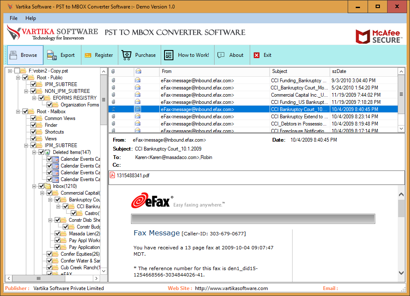This screenshot has width=410, height=296.
Task: Click message list scrollbar down arrow
Action: coord(402,128)
